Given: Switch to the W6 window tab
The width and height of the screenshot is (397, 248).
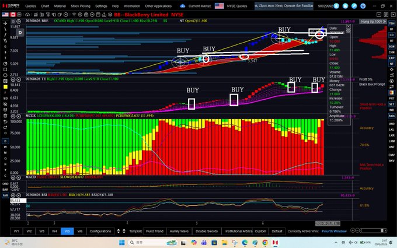Looking at the screenshot, I should (x=80, y=231).
